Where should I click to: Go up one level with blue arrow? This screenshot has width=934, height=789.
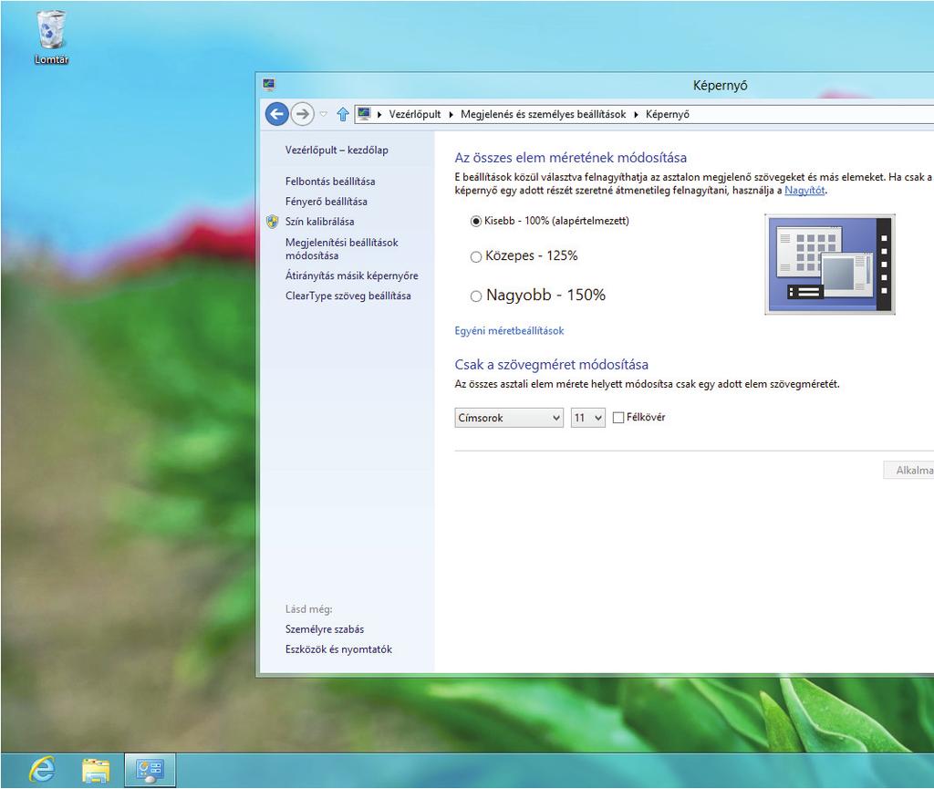click(343, 114)
